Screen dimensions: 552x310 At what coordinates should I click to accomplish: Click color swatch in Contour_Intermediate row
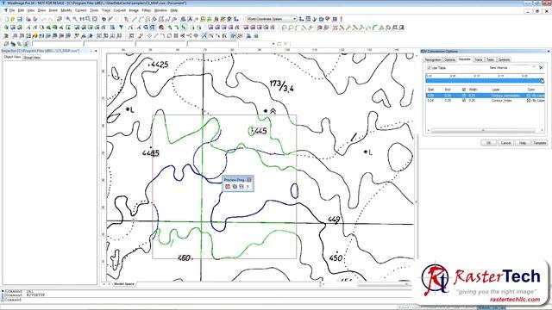coord(529,96)
